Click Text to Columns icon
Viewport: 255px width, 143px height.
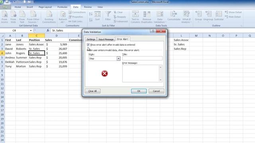click(x=135, y=17)
